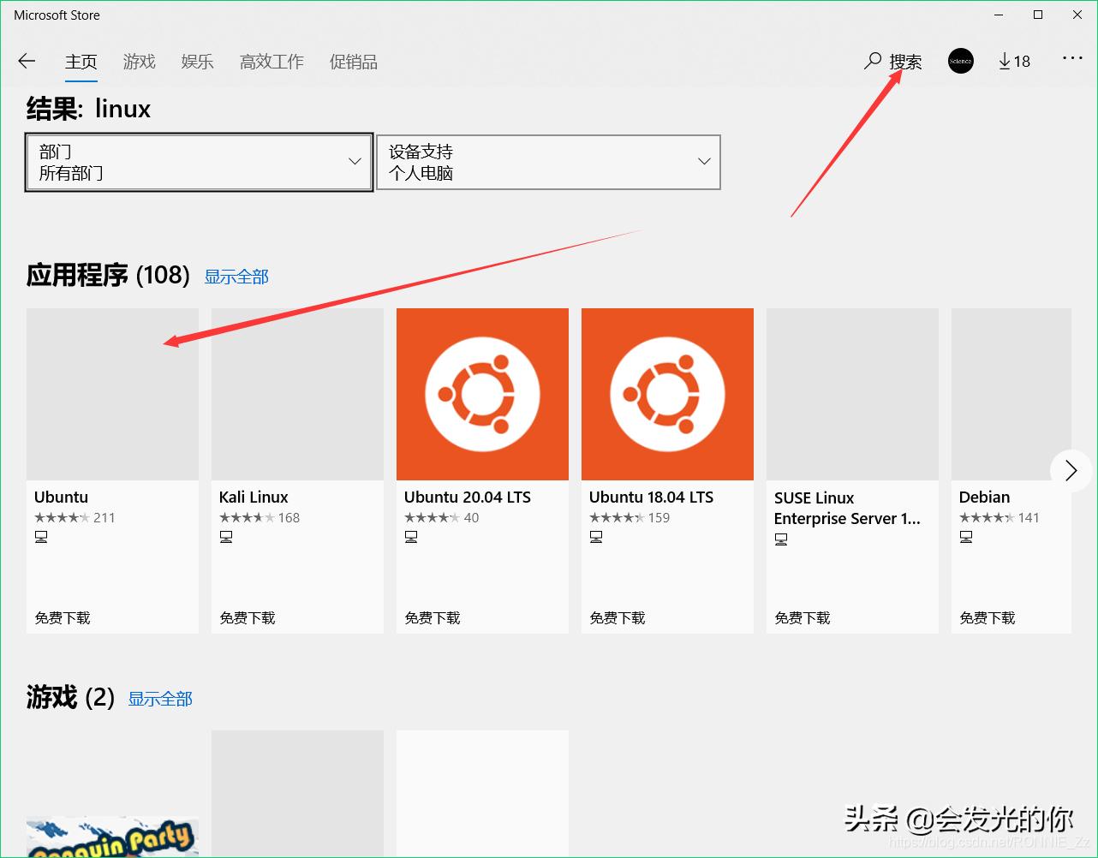Image resolution: width=1098 pixels, height=858 pixels.
Task: Open SUSE Linux Enterprise Server title
Action: [847, 508]
